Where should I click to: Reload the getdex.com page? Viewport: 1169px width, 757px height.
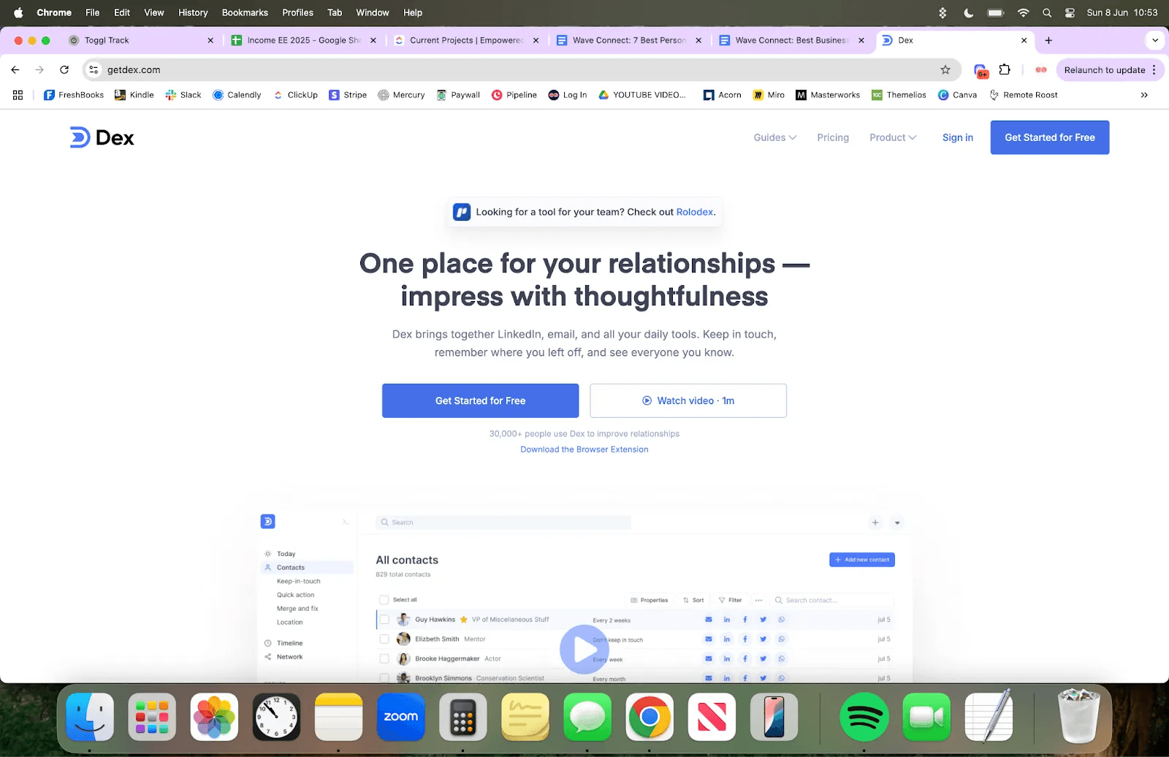(64, 70)
